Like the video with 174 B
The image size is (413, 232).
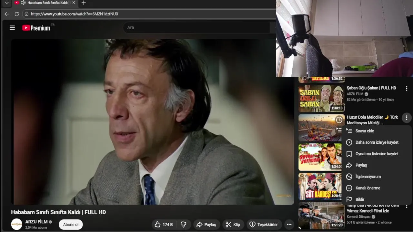point(164,225)
